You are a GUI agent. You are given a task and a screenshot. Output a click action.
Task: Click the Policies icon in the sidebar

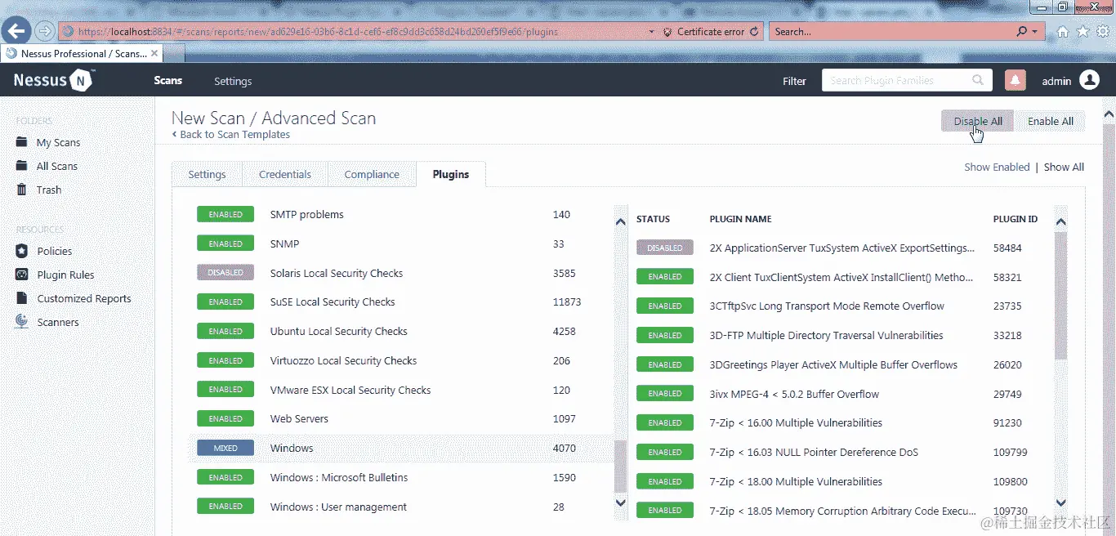(22, 251)
